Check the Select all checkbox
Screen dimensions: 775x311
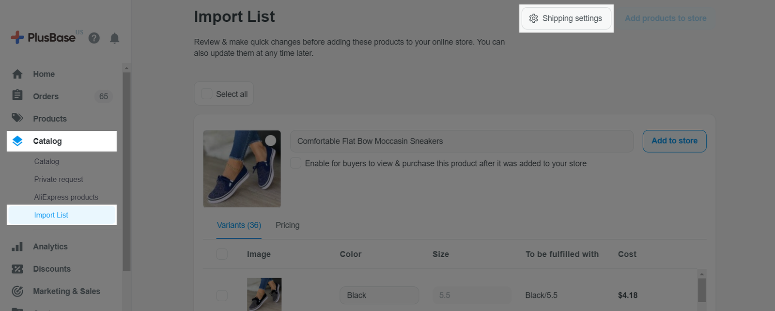pos(206,94)
